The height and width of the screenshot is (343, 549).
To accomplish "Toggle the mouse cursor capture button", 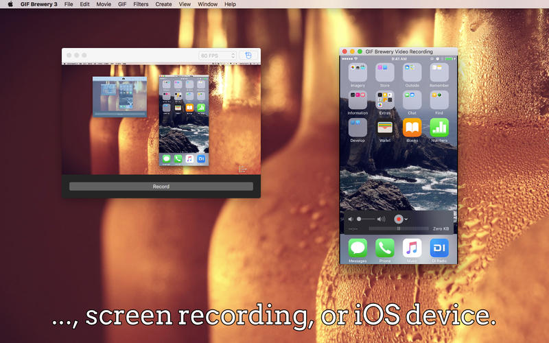I will pyautogui.click(x=249, y=55).
